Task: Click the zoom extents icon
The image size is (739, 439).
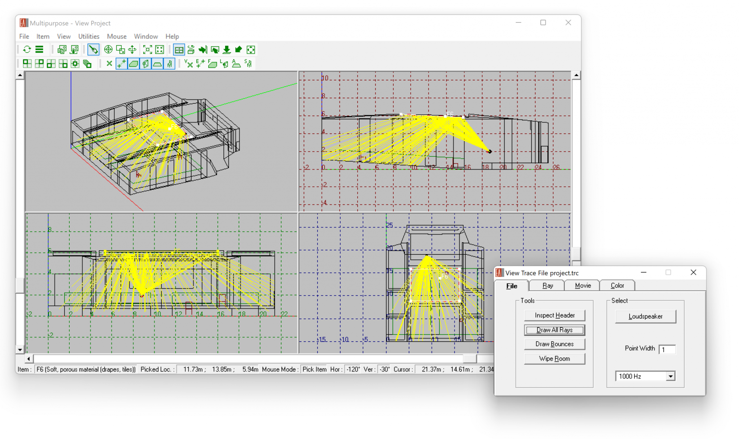Action: point(147,50)
